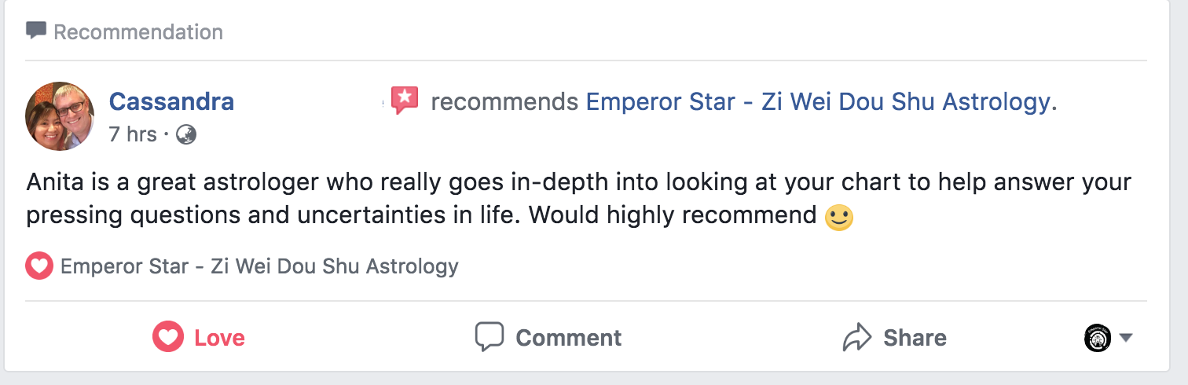
Task: Click the speech bubble Comment icon
Action: pos(489,338)
